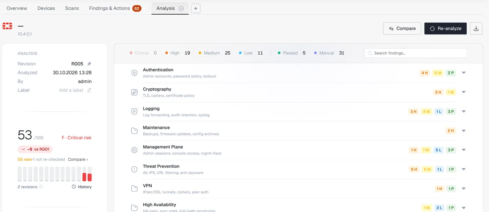The height and width of the screenshot is (212, 489).
Task: Click the 82 badge on Findings & Actions
Action: (x=137, y=8)
